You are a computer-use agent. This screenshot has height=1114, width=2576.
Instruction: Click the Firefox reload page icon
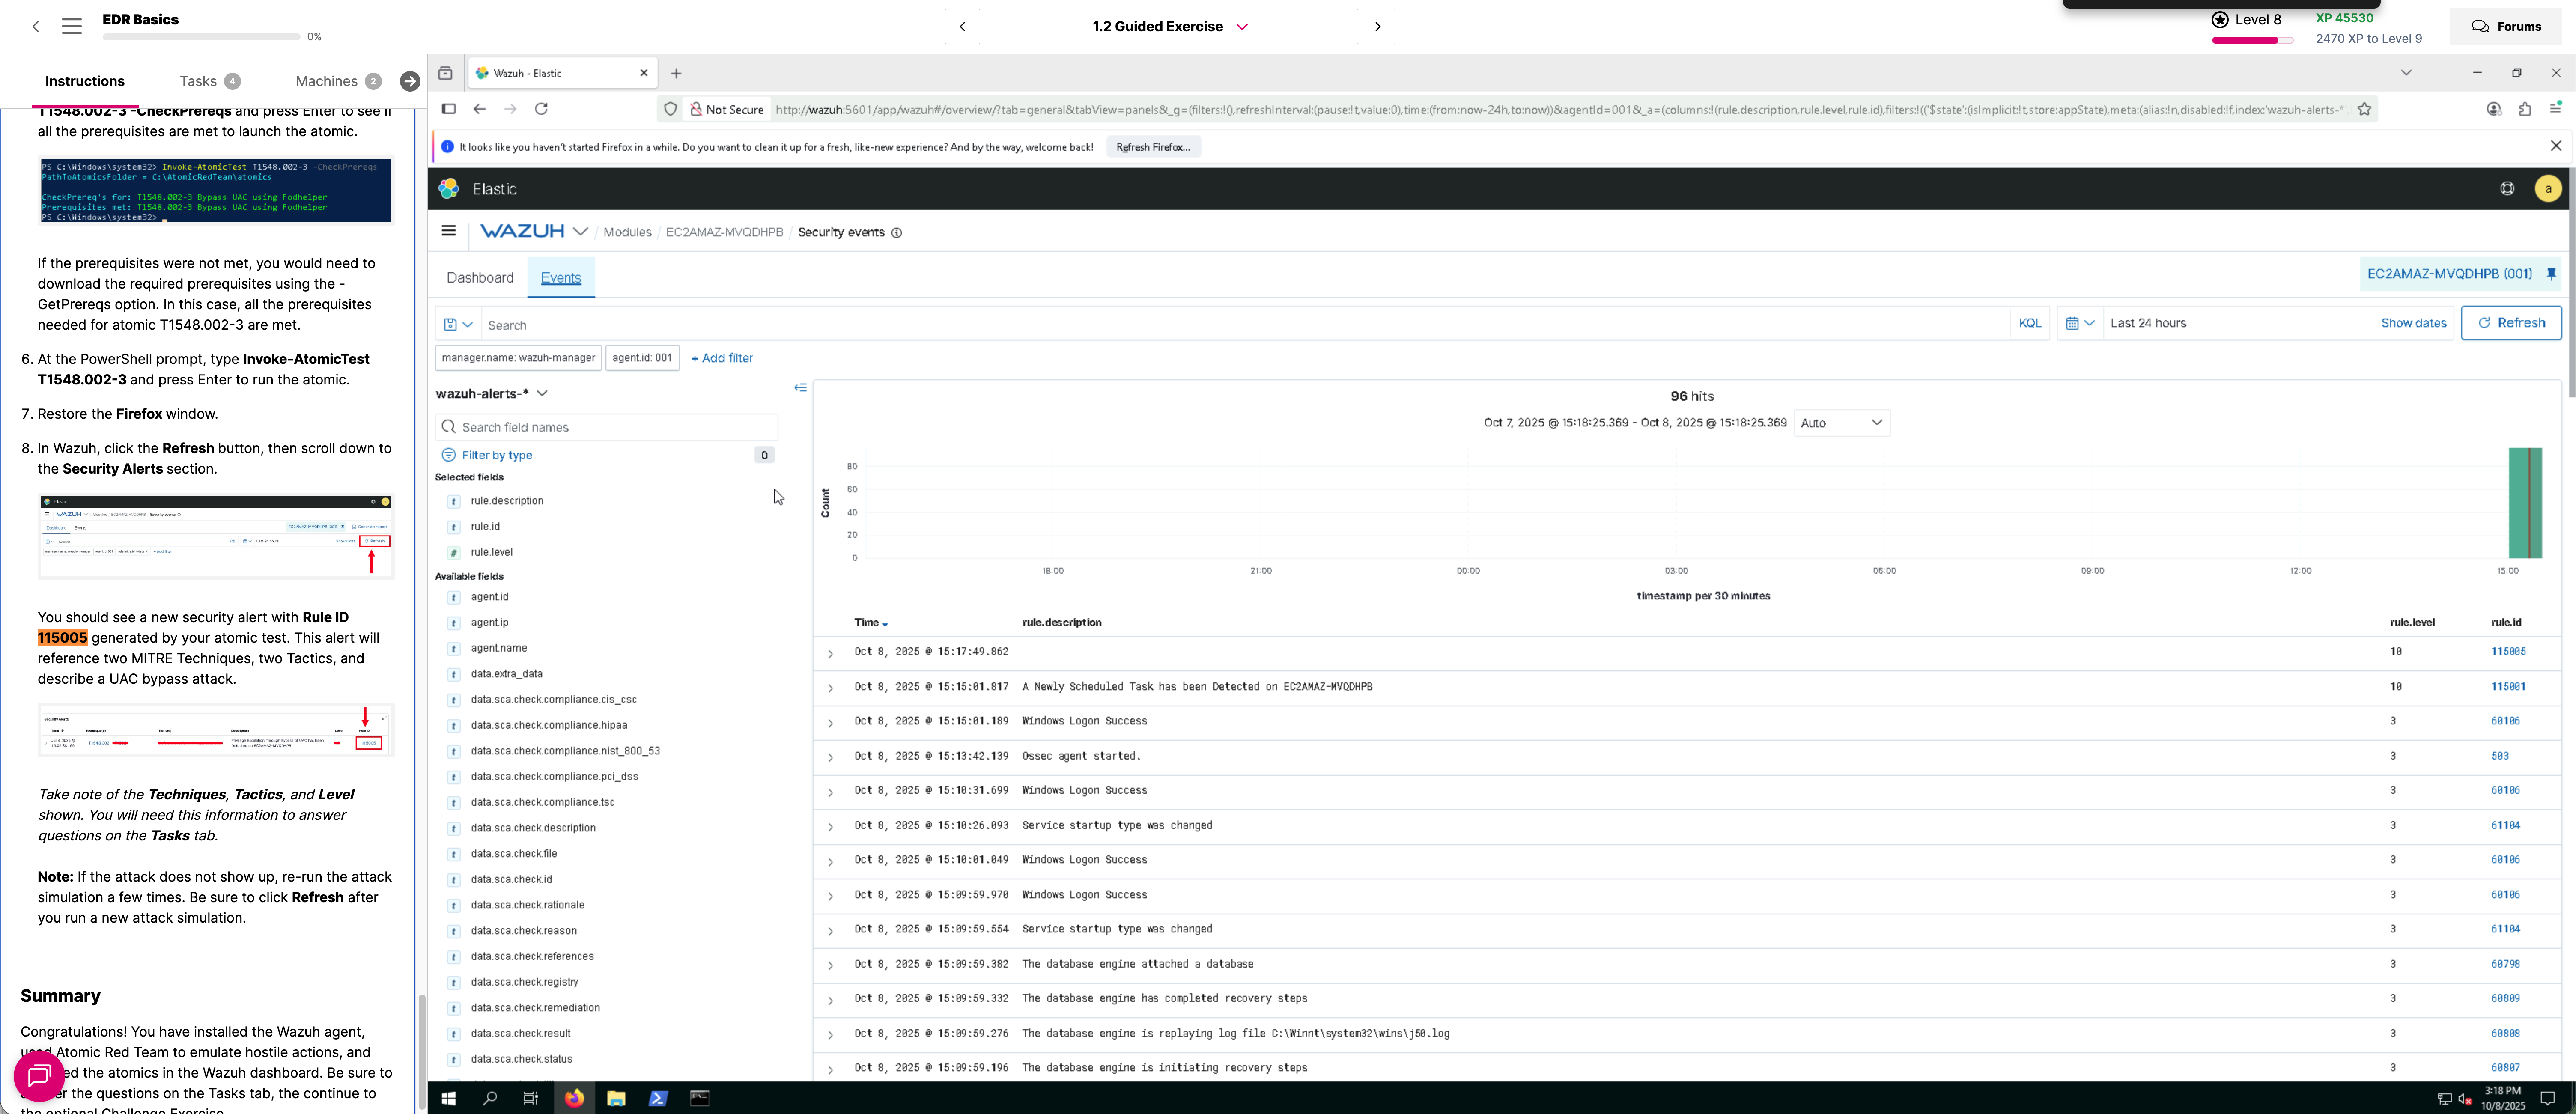[541, 109]
